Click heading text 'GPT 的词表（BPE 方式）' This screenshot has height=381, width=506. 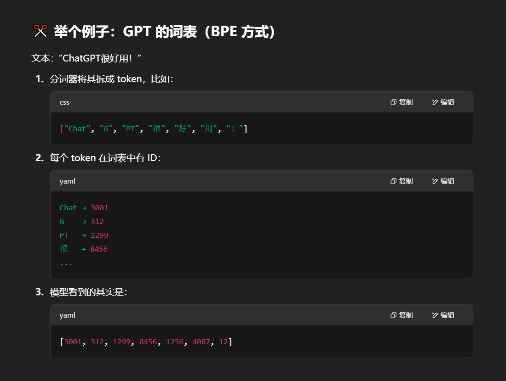pyautogui.click(x=199, y=32)
